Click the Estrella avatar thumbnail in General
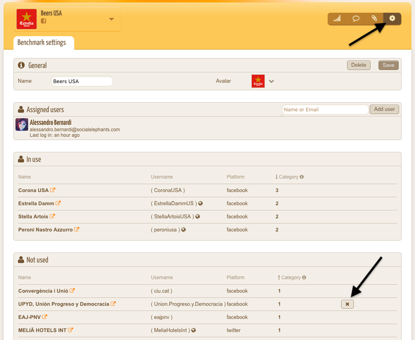Screen dimensions: 415x340 [x=258, y=81]
